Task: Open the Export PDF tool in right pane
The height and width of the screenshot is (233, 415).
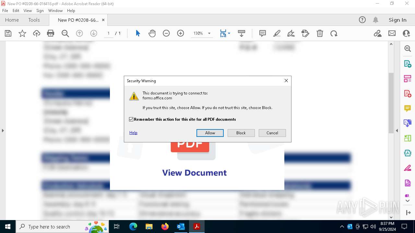Action: pos(408,64)
